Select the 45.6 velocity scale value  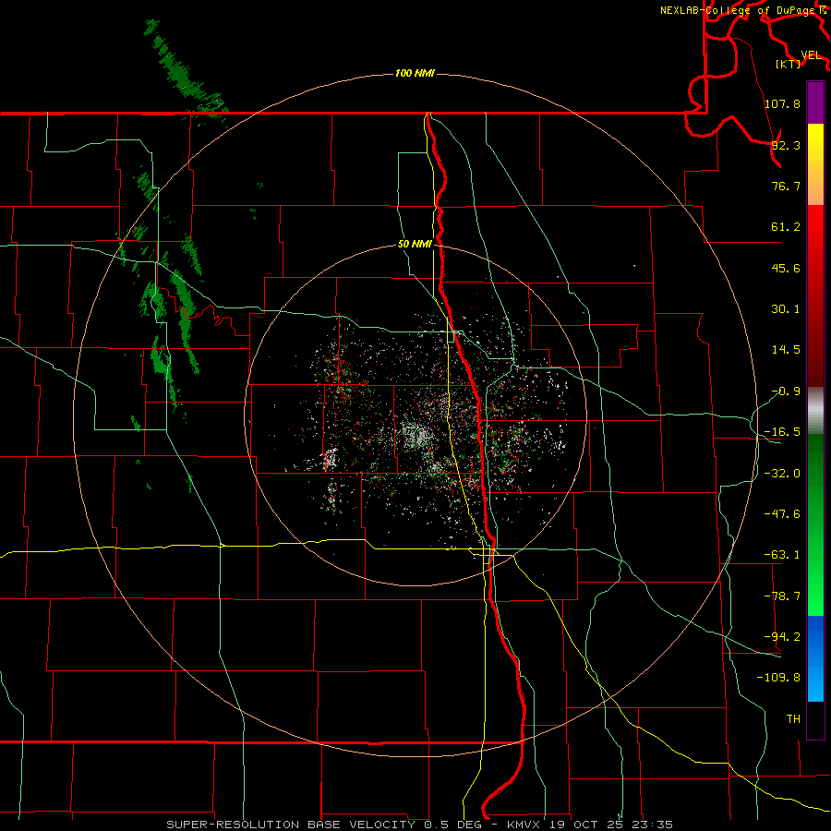tap(786, 268)
